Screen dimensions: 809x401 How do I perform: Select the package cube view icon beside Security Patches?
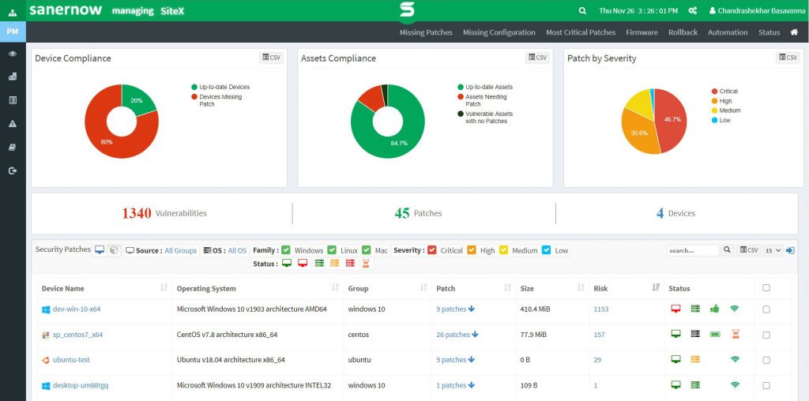click(114, 250)
